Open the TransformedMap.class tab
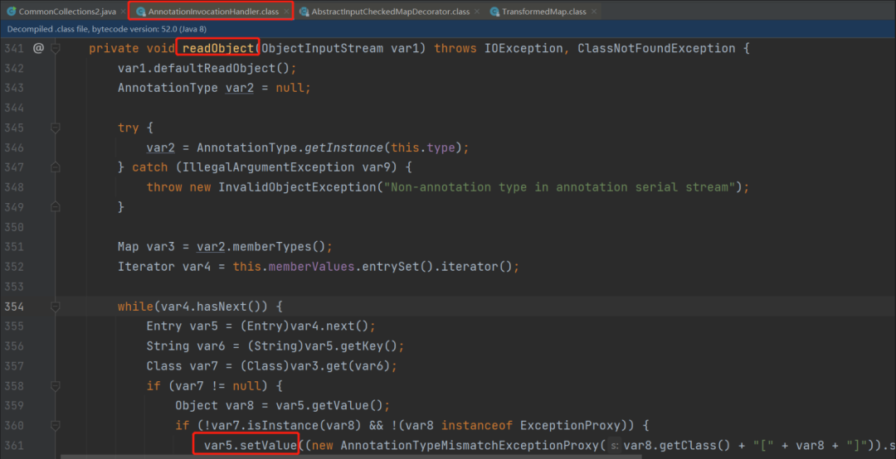The width and height of the screenshot is (896, 459). [543, 12]
